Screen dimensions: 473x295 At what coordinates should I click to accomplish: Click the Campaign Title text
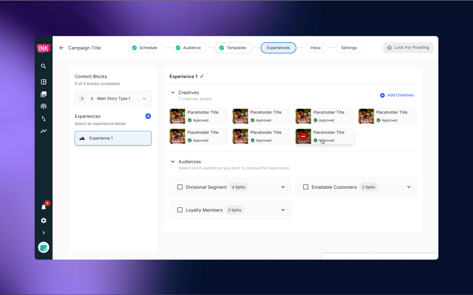click(85, 48)
